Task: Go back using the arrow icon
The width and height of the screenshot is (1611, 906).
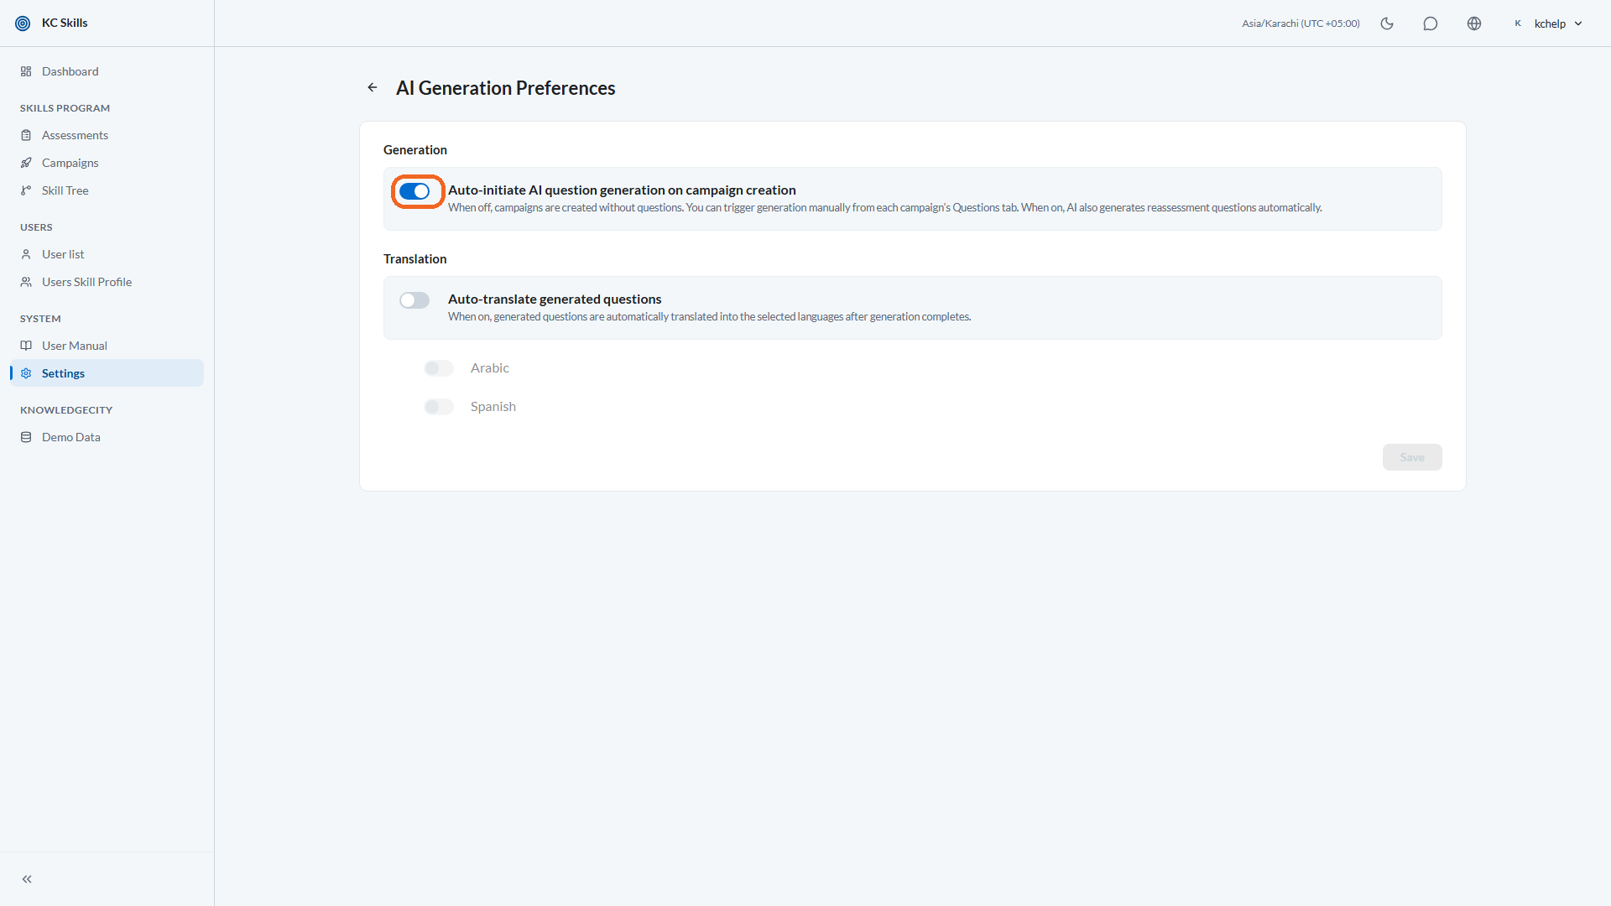Action: click(x=373, y=87)
